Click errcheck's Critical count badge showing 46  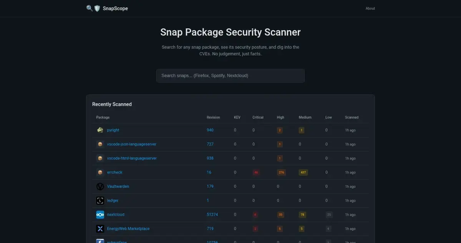(x=256, y=172)
